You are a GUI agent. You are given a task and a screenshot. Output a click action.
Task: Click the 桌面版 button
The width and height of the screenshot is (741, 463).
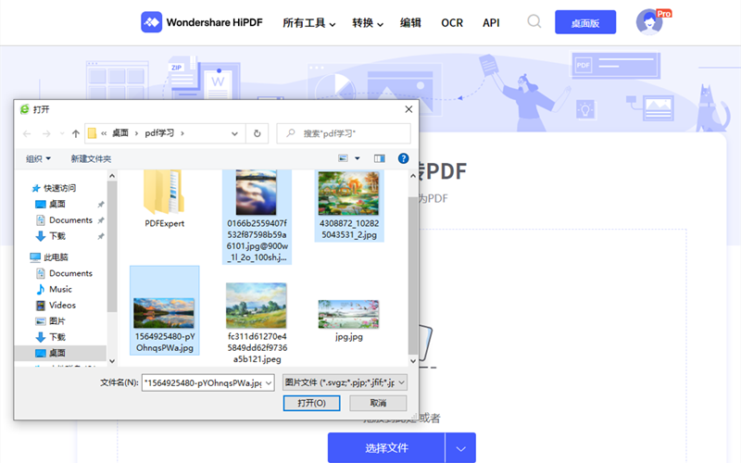tap(585, 22)
